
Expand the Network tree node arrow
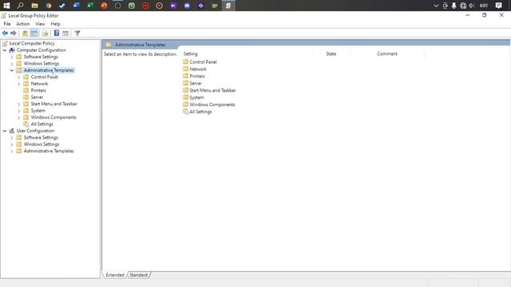click(19, 84)
